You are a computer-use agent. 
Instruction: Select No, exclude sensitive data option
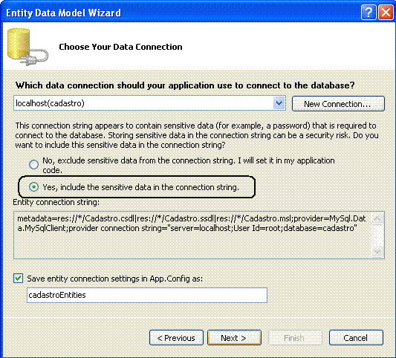pos(34,165)
